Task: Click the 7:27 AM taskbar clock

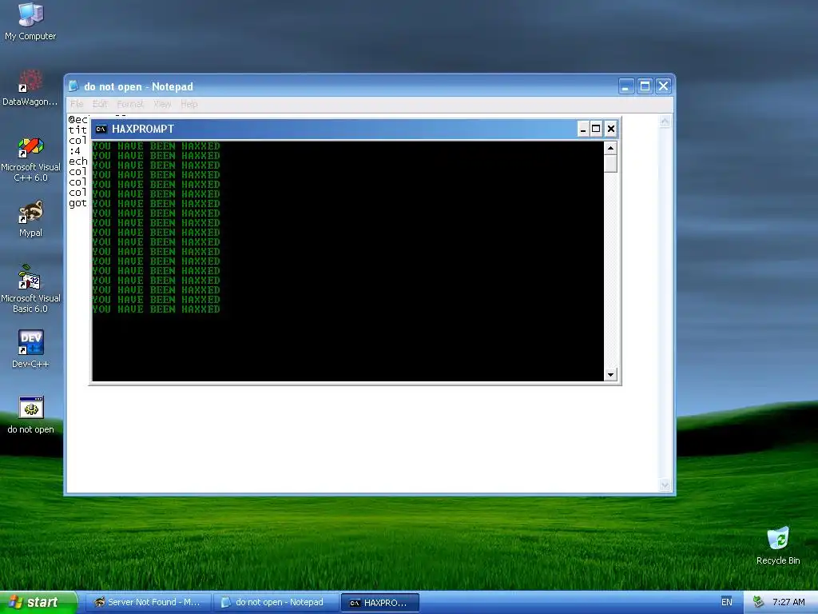Action: click(788, 602)
